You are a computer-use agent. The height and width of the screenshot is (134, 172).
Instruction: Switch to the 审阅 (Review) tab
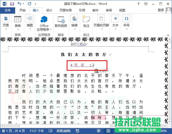point(109,10)
